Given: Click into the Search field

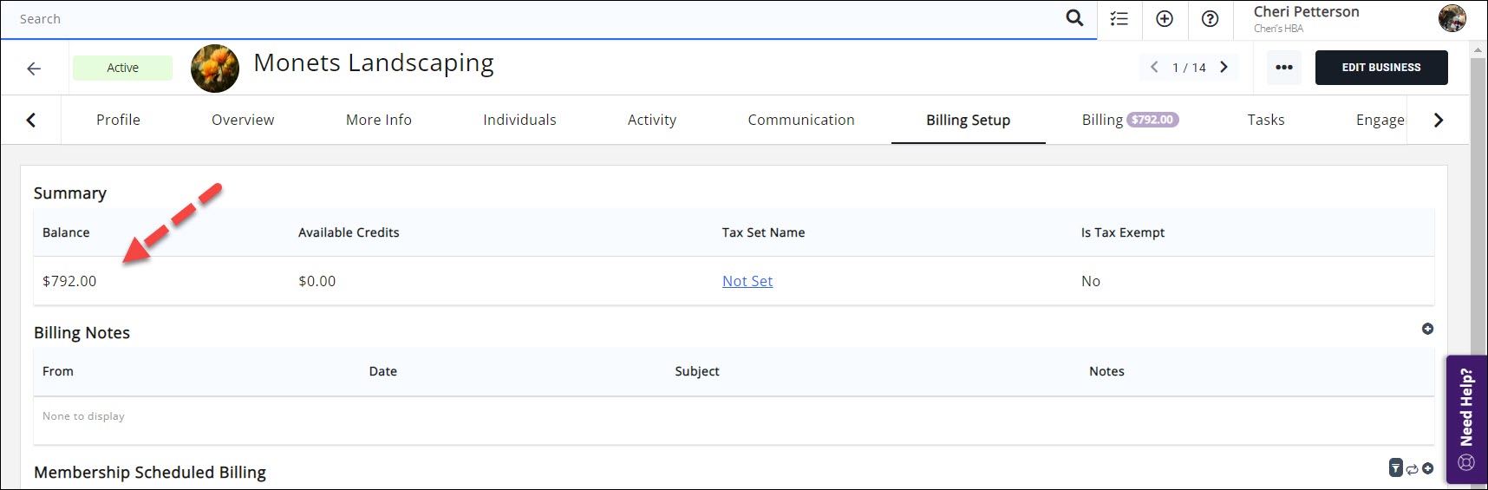Looking at the screenshot, I should pos(520,19).
